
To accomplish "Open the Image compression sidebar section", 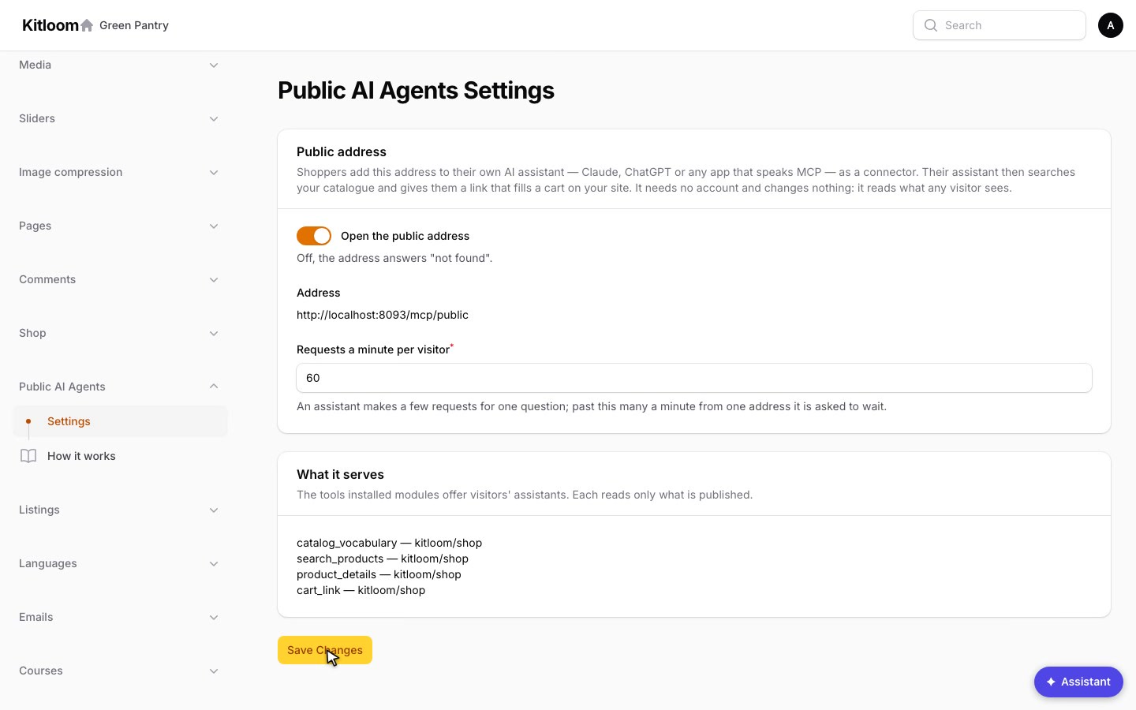I will (120, 172).
